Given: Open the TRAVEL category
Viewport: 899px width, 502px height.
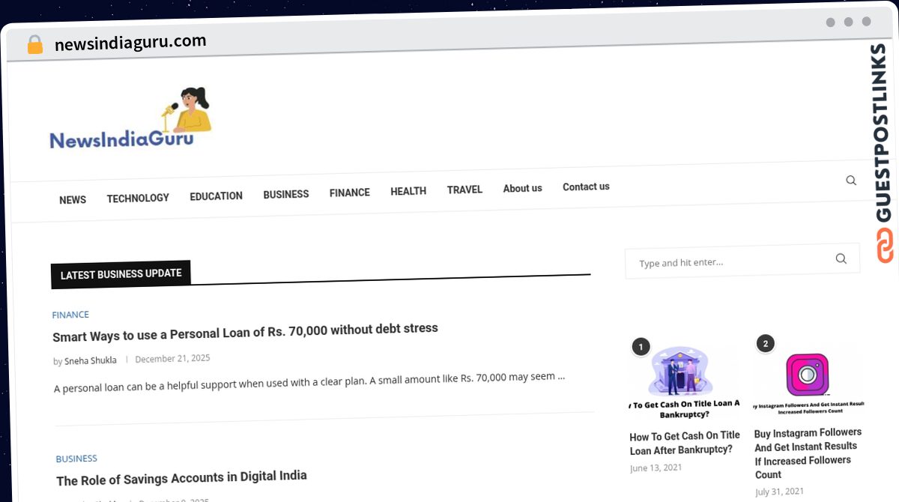Looking at the screenshot, I should pyautogui.click(x=464, y=190).
